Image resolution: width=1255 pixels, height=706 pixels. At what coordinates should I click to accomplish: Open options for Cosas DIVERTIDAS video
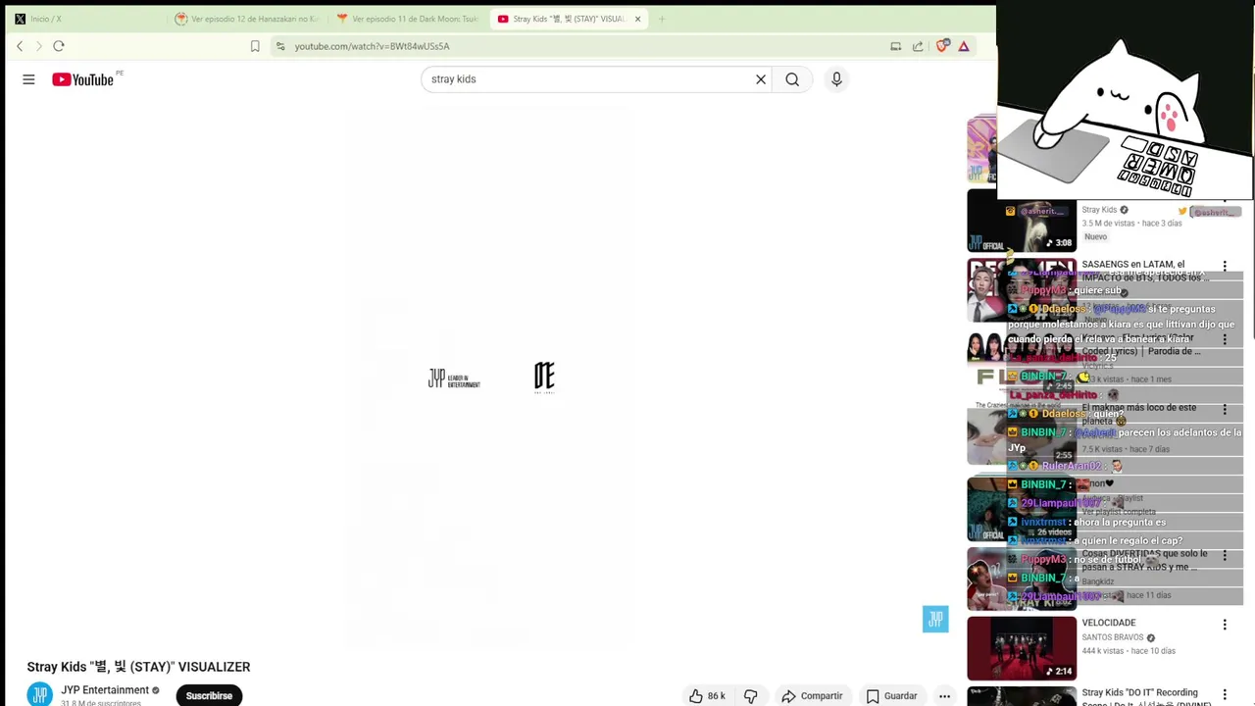[1225, 555]
